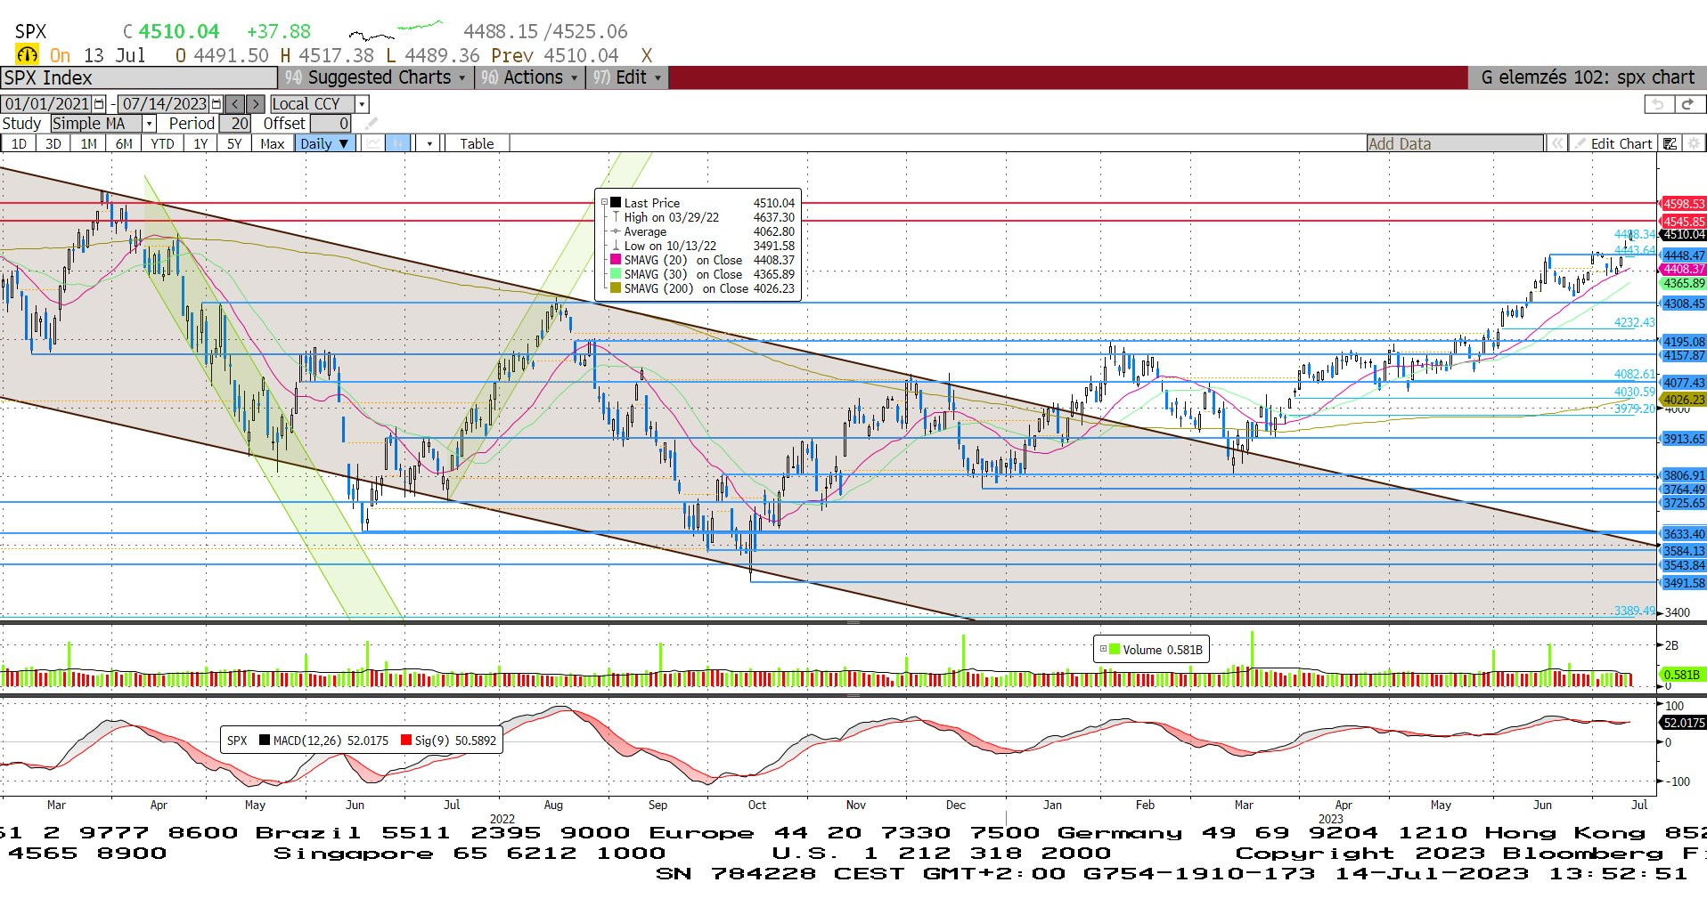The width and height of the screenshot is (1707, 923).
Task: Expand the Actions menu
Action: click(x=530, y=77)
